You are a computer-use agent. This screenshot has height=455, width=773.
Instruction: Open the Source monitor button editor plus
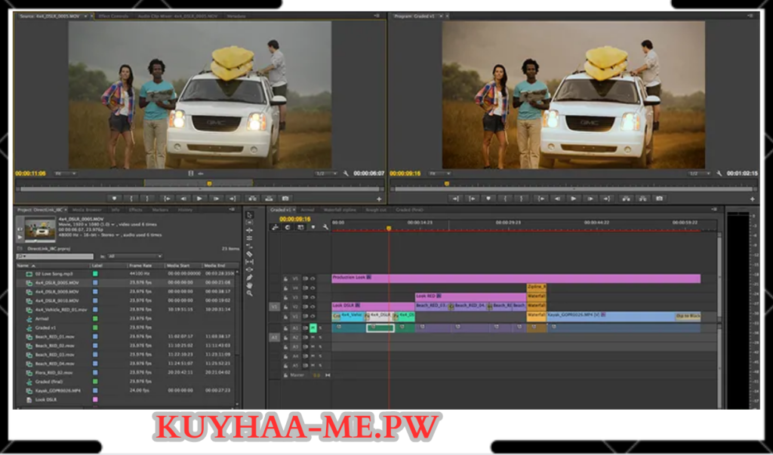tap(379, 199)
